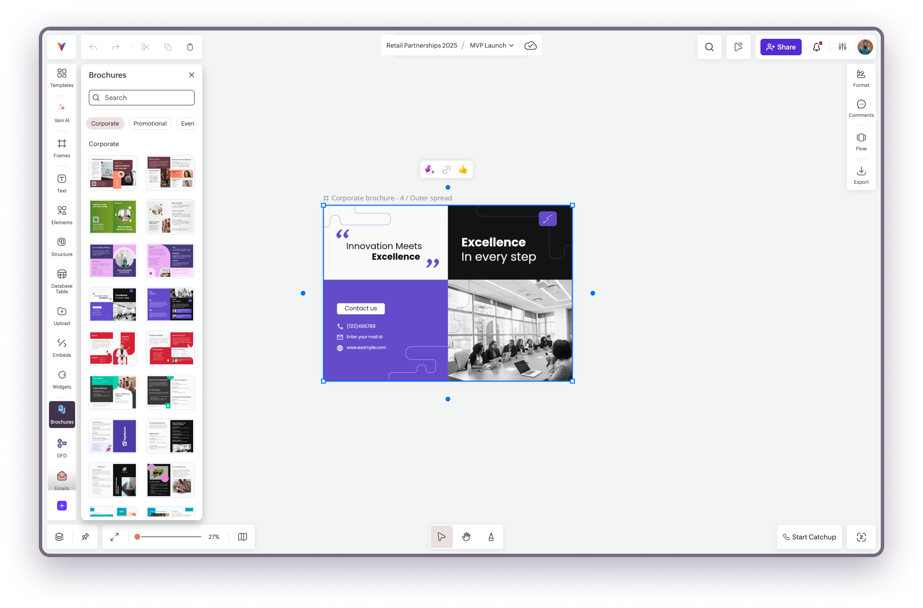Viewport: 923px width, 608px height.
Task: Open the DFD tool
Action: coord(62,448)
